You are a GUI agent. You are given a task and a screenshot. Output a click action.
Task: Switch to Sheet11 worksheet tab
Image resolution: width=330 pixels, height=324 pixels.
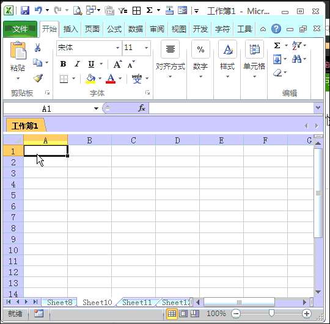click(x=137, y=303)
